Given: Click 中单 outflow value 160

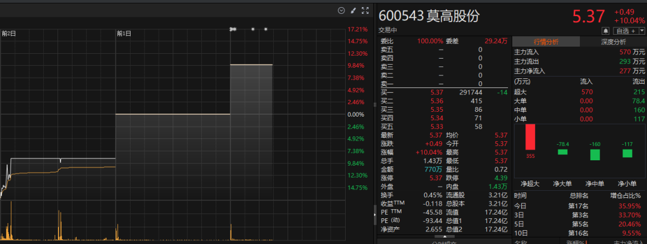Looking at the screenshot, I should pos(640,110).
